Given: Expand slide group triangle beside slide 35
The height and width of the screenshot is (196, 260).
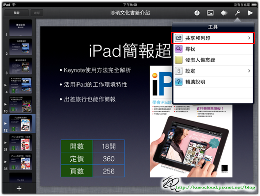Looking at the screenshot, I should pyautogui.click(x=5, y=162).
